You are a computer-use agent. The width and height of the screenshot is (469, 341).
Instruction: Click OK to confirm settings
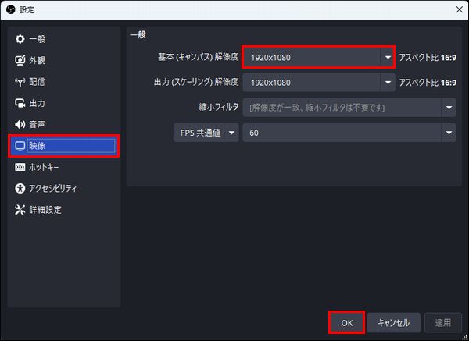tap(347, 323)
